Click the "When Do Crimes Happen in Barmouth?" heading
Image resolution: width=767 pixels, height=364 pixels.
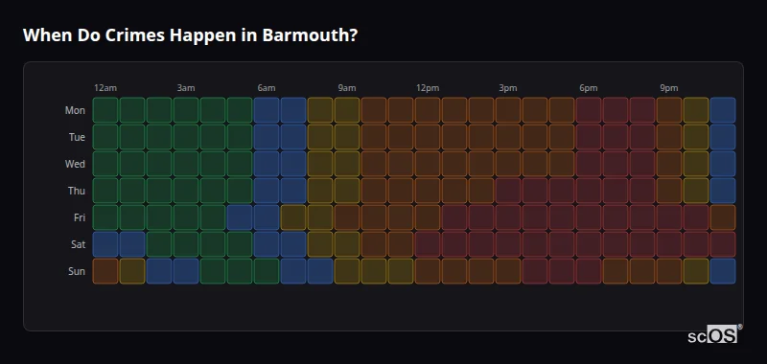190,35
